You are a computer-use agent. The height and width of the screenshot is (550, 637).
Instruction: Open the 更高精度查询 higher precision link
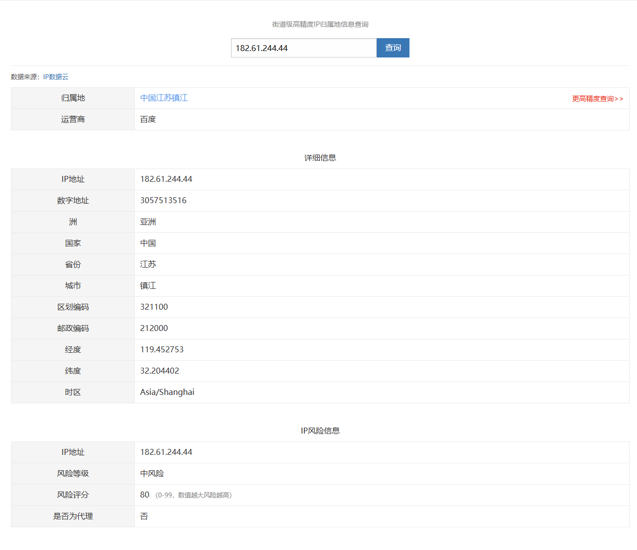[x=597, y=99]
